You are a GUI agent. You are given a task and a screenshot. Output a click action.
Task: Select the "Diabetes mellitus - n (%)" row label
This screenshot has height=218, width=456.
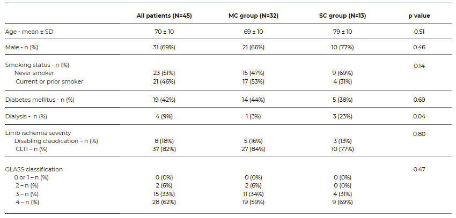tap(40, 100)
